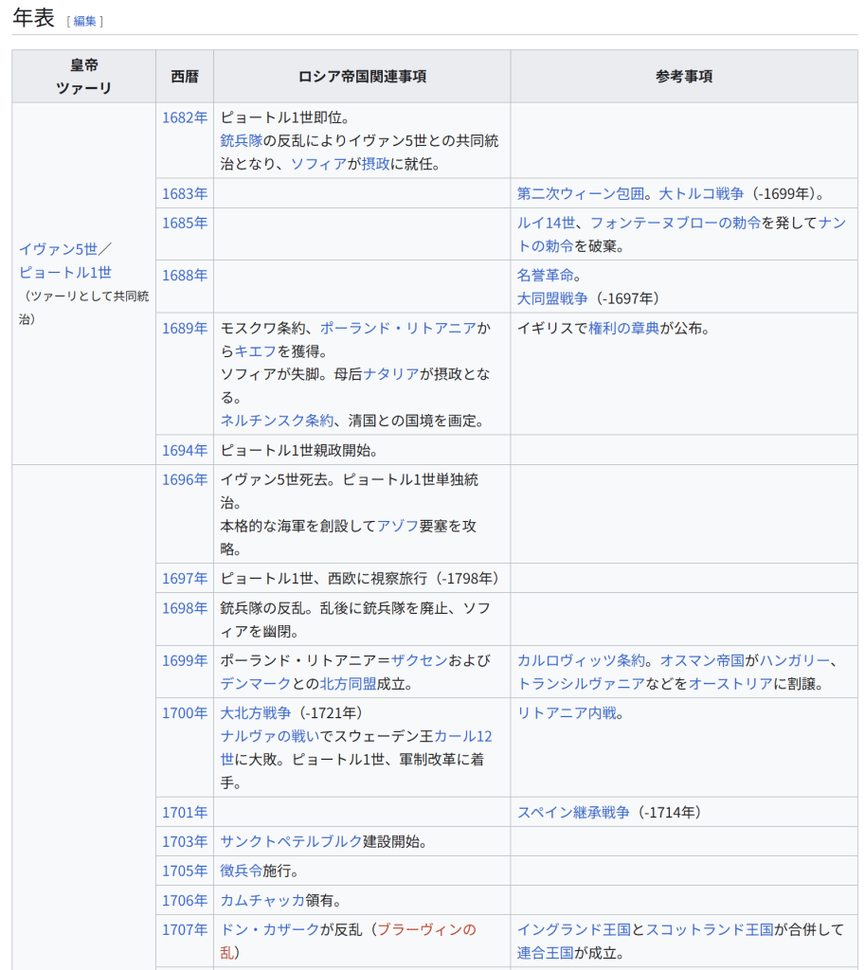This screenshot has width=865, height=970.
Task: Click the 権利の章典 link
Action: coord(623,328)
